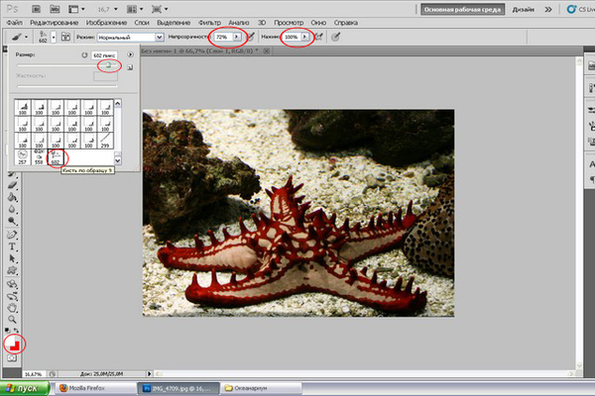The width and height of the screenshot is (595, 396).
Task: Open the 'Фильтр' menu
Action: (x=209, y=21)
